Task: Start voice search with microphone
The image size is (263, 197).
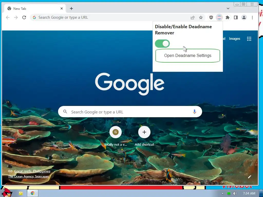Action: tap(194, 112)
